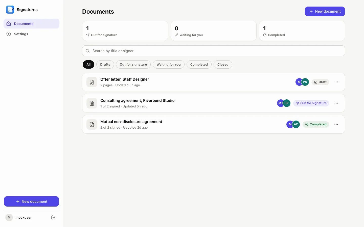
Task: Click the AC signer avatar on Mutual NDA
Action: coord(296,124)
